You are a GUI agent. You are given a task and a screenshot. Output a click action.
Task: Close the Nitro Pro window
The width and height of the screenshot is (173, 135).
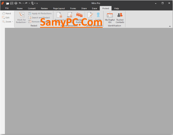tap(169, 3)
